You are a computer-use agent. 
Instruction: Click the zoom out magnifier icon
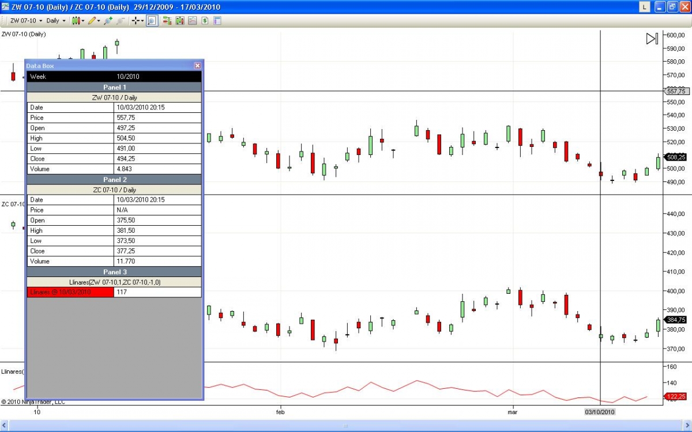click(121, 21)
